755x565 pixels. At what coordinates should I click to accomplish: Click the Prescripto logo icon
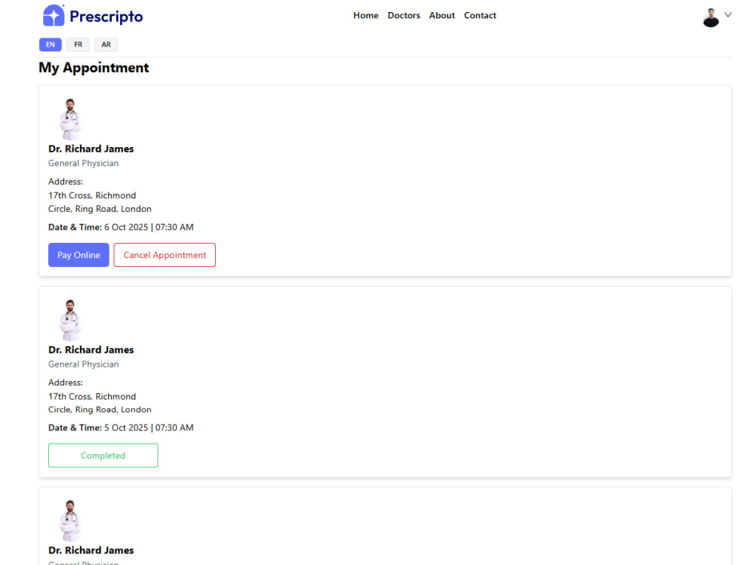(54, 15)
